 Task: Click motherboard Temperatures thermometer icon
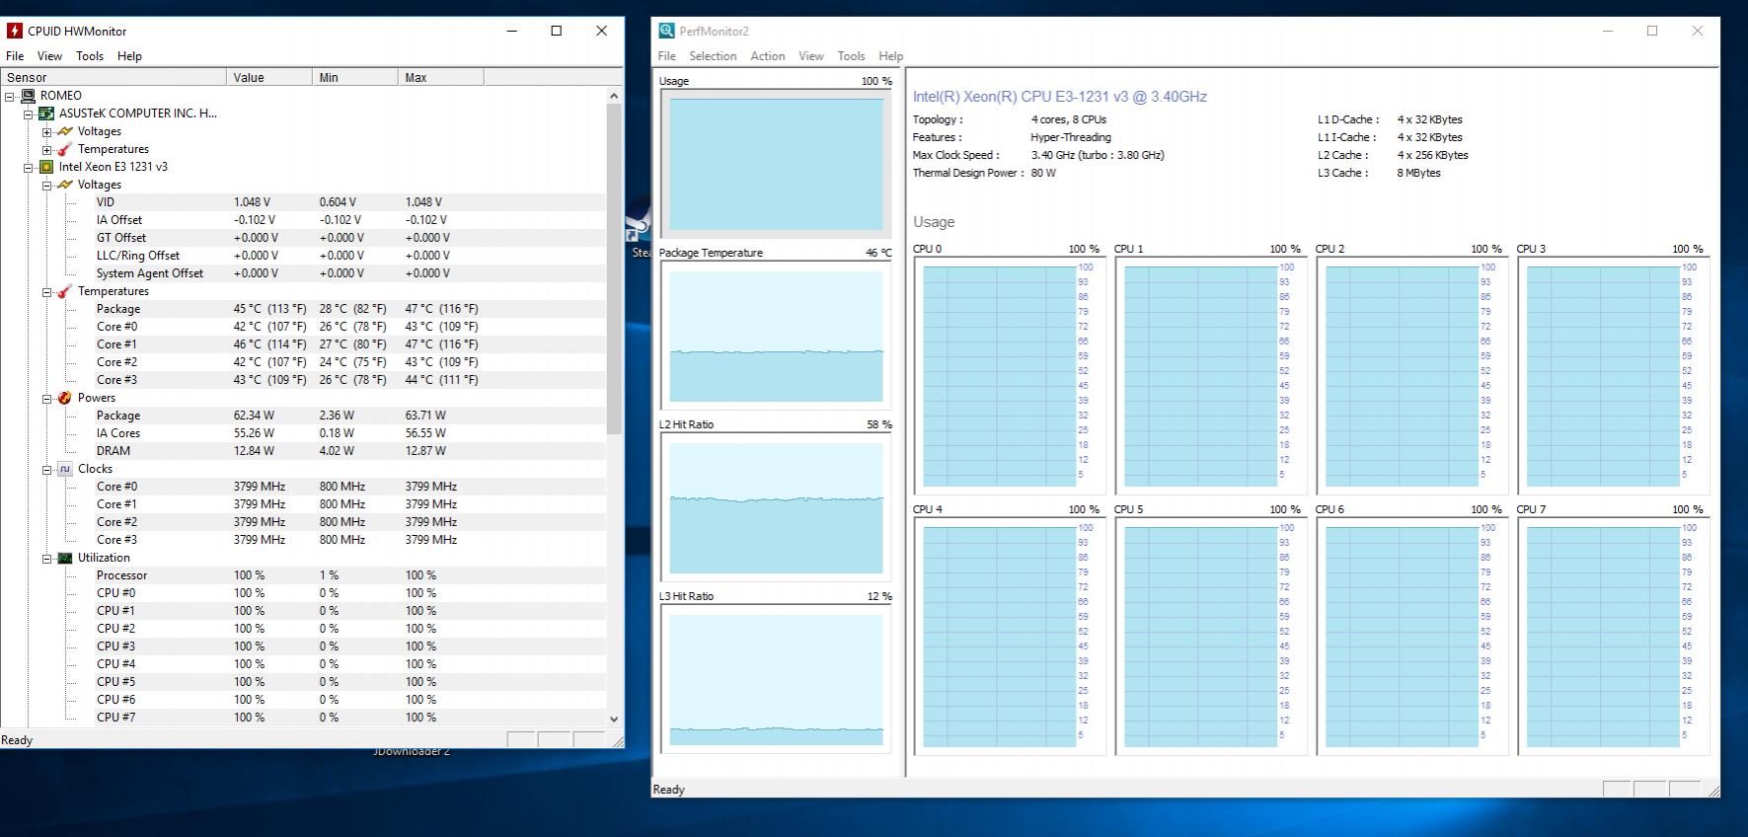65,149
